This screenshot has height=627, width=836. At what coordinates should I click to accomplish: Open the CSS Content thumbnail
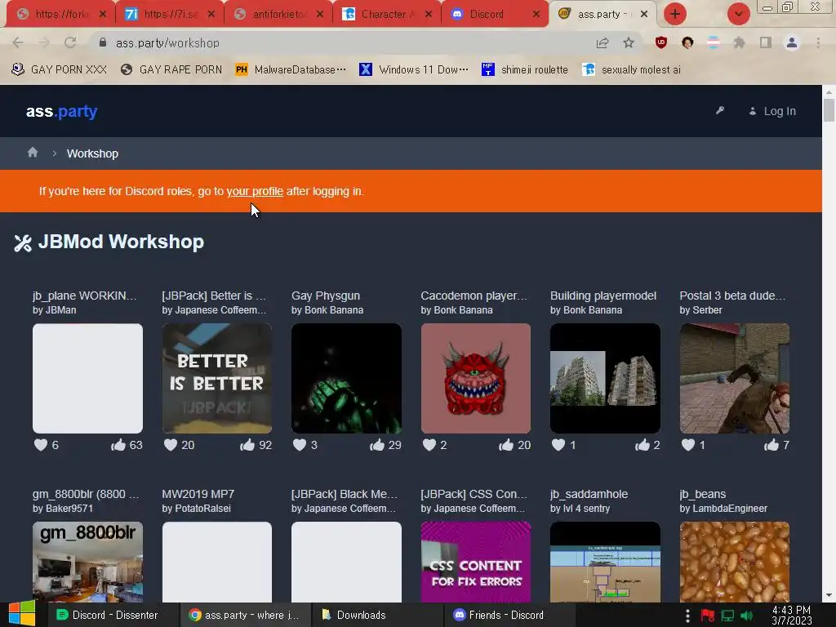(x=476, y=562)
